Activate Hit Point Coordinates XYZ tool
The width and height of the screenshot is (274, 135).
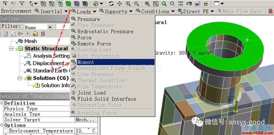point(22,3)
